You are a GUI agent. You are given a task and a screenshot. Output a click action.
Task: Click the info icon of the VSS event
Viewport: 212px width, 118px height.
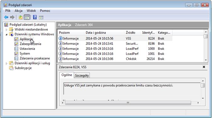point(60,38)
